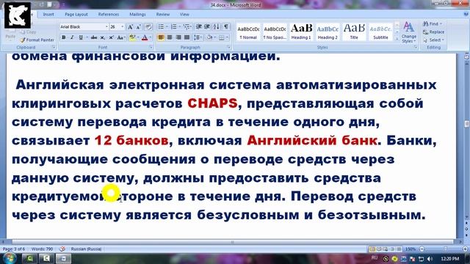Apply the Heading 2 style

coord(328,32)
